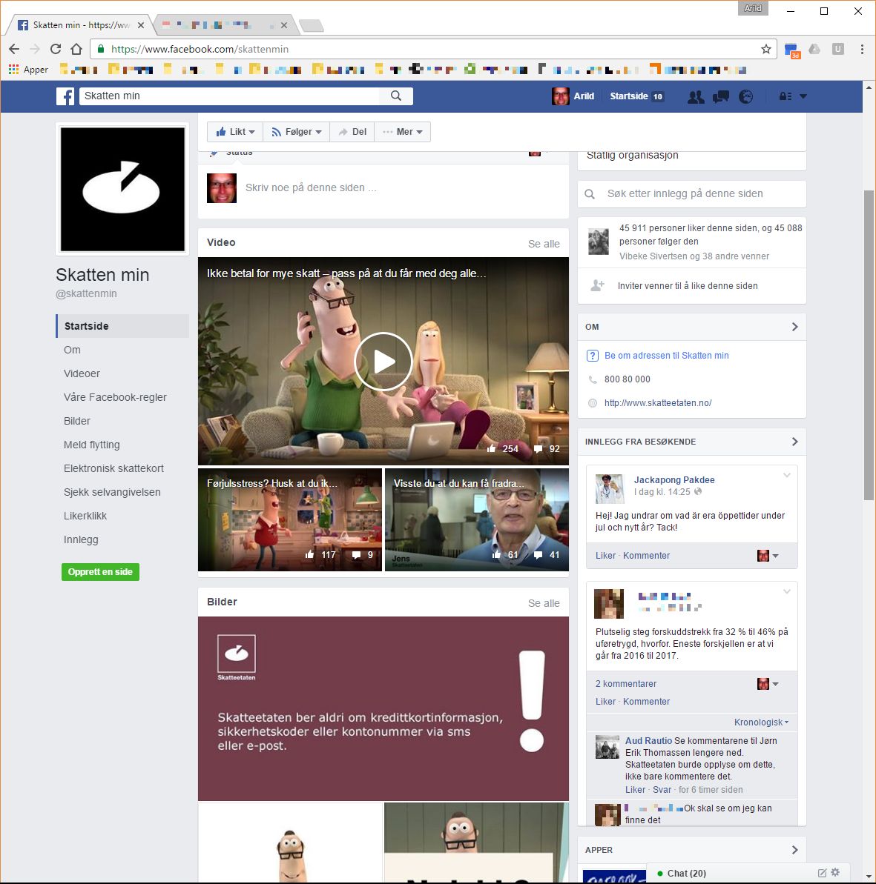Open Elektronisk skattekort in sidebar menu

click(x=113, y=468)
